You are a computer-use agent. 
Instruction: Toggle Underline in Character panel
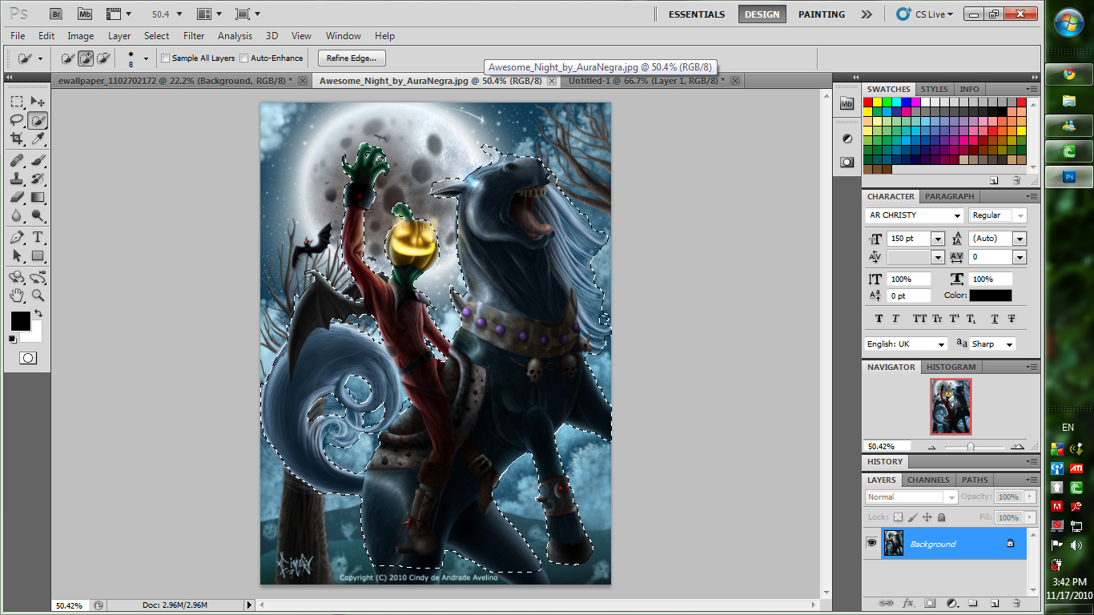pyautogui.click(x=995, y=318)
